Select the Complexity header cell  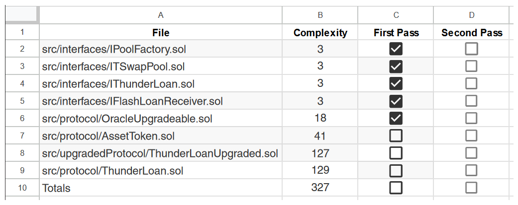coord(320,33)
